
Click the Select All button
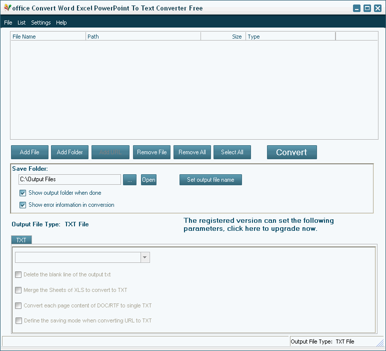point(232,152)
